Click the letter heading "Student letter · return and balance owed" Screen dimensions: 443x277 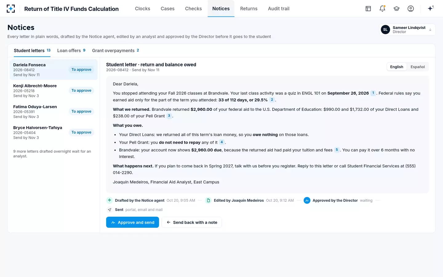[151, 65]
